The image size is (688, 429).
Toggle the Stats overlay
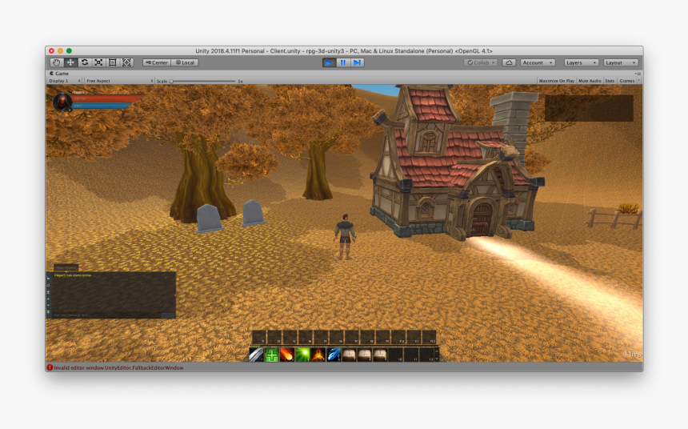[x=610, y=81]
